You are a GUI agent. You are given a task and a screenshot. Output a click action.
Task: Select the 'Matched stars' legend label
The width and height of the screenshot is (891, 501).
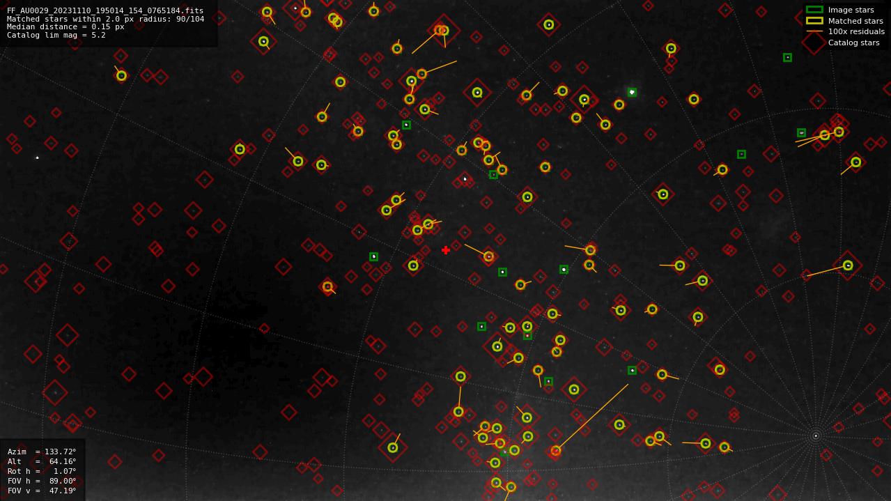pos(855,21)
